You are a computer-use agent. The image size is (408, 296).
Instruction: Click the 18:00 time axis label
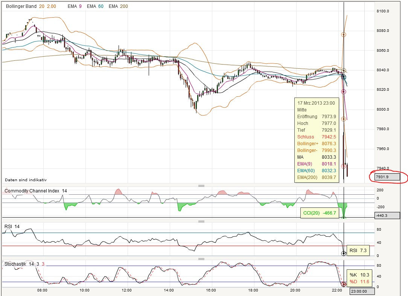click(x=253, y=290)
